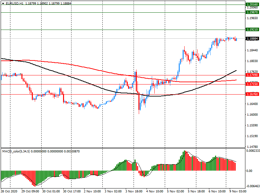
Task: Click the 3 Nov 02:00 time label
Action: (x=113, y=191)
